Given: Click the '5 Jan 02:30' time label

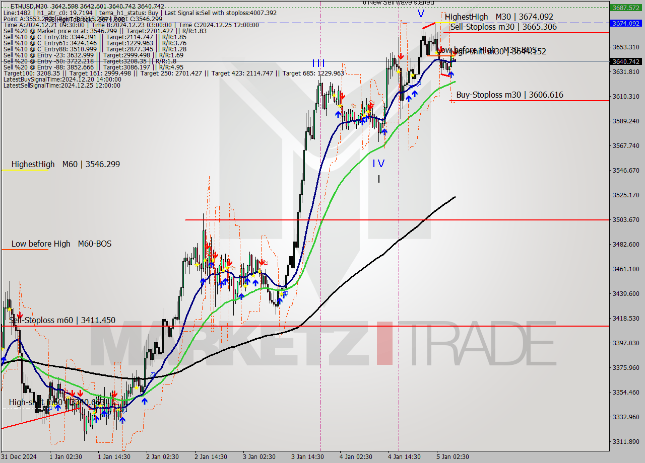Looking at the screenshot, I should click(x=453, y=457).
